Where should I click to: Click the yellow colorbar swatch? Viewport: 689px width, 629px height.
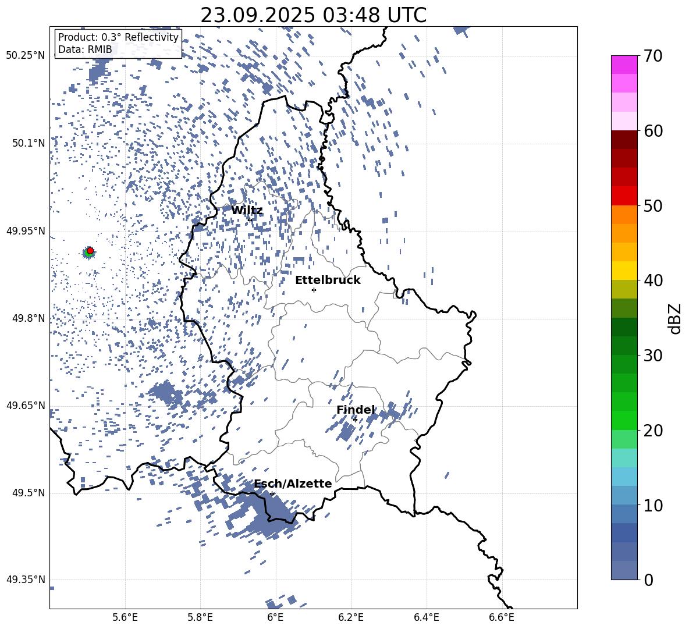[624, 271]
